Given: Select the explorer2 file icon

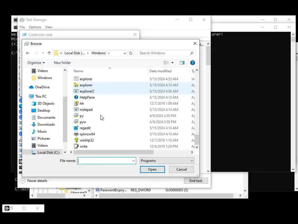Looking at the screenshot, I should [76, 91].
